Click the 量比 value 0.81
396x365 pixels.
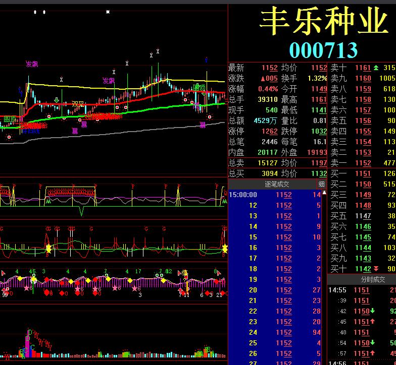coord(320,121)
